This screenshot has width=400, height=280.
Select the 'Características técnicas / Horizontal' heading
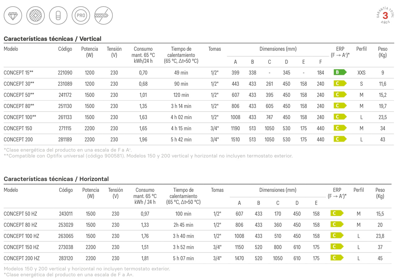point(56,179)
